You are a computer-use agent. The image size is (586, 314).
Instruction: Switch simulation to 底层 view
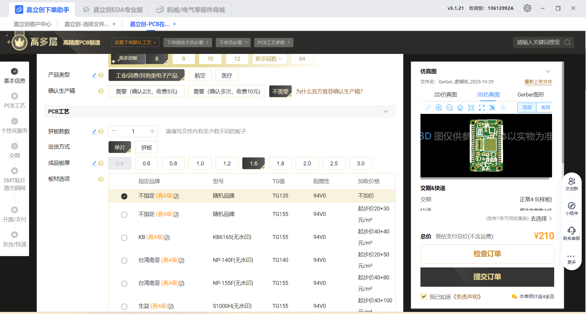[545, 108]
